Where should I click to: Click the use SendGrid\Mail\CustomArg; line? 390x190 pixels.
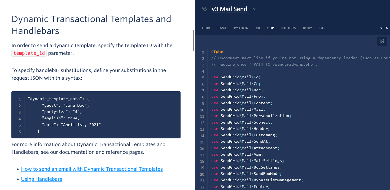(x=244, y=135)
